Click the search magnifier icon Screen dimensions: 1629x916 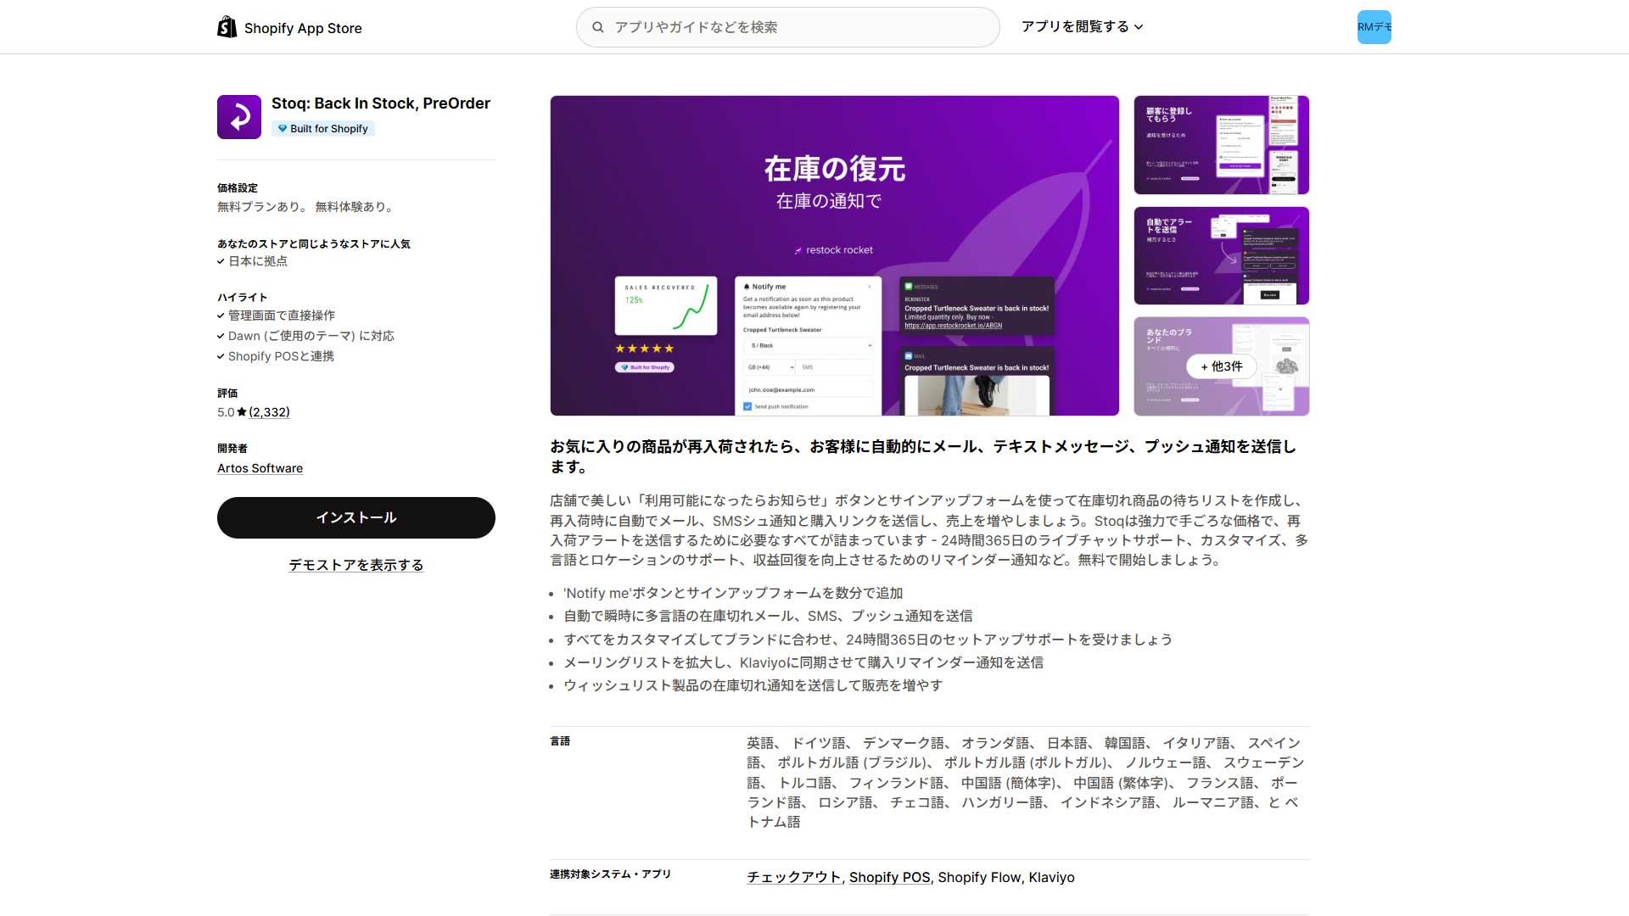pos(598,27)
